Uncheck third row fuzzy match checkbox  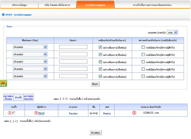[x=100, y=62]
